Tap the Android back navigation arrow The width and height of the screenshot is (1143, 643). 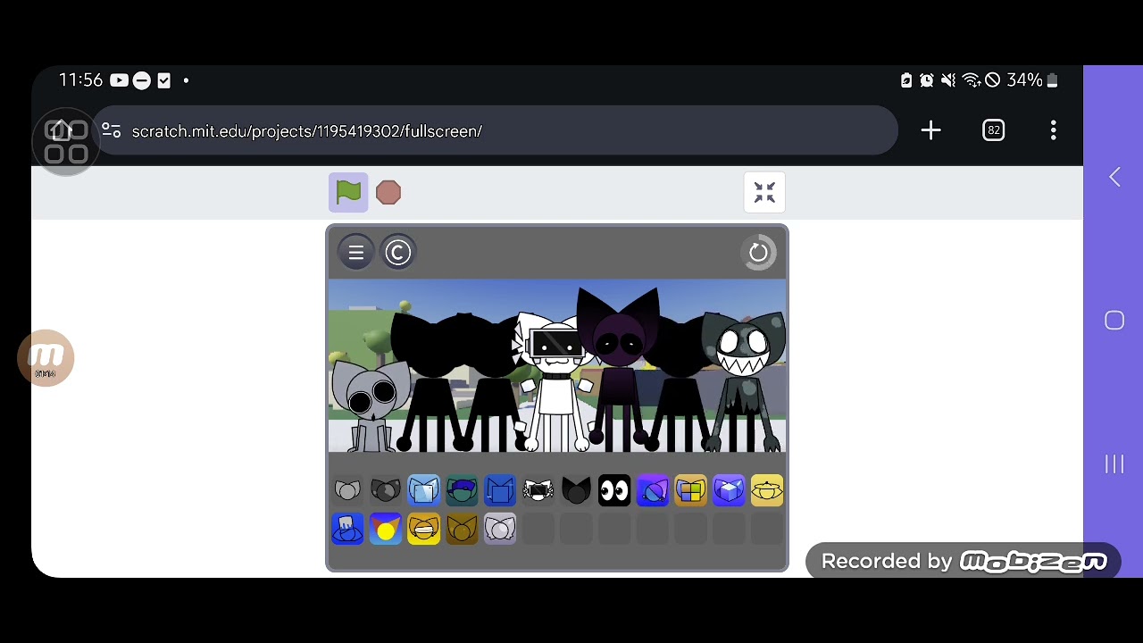[x=1114, y=177]
